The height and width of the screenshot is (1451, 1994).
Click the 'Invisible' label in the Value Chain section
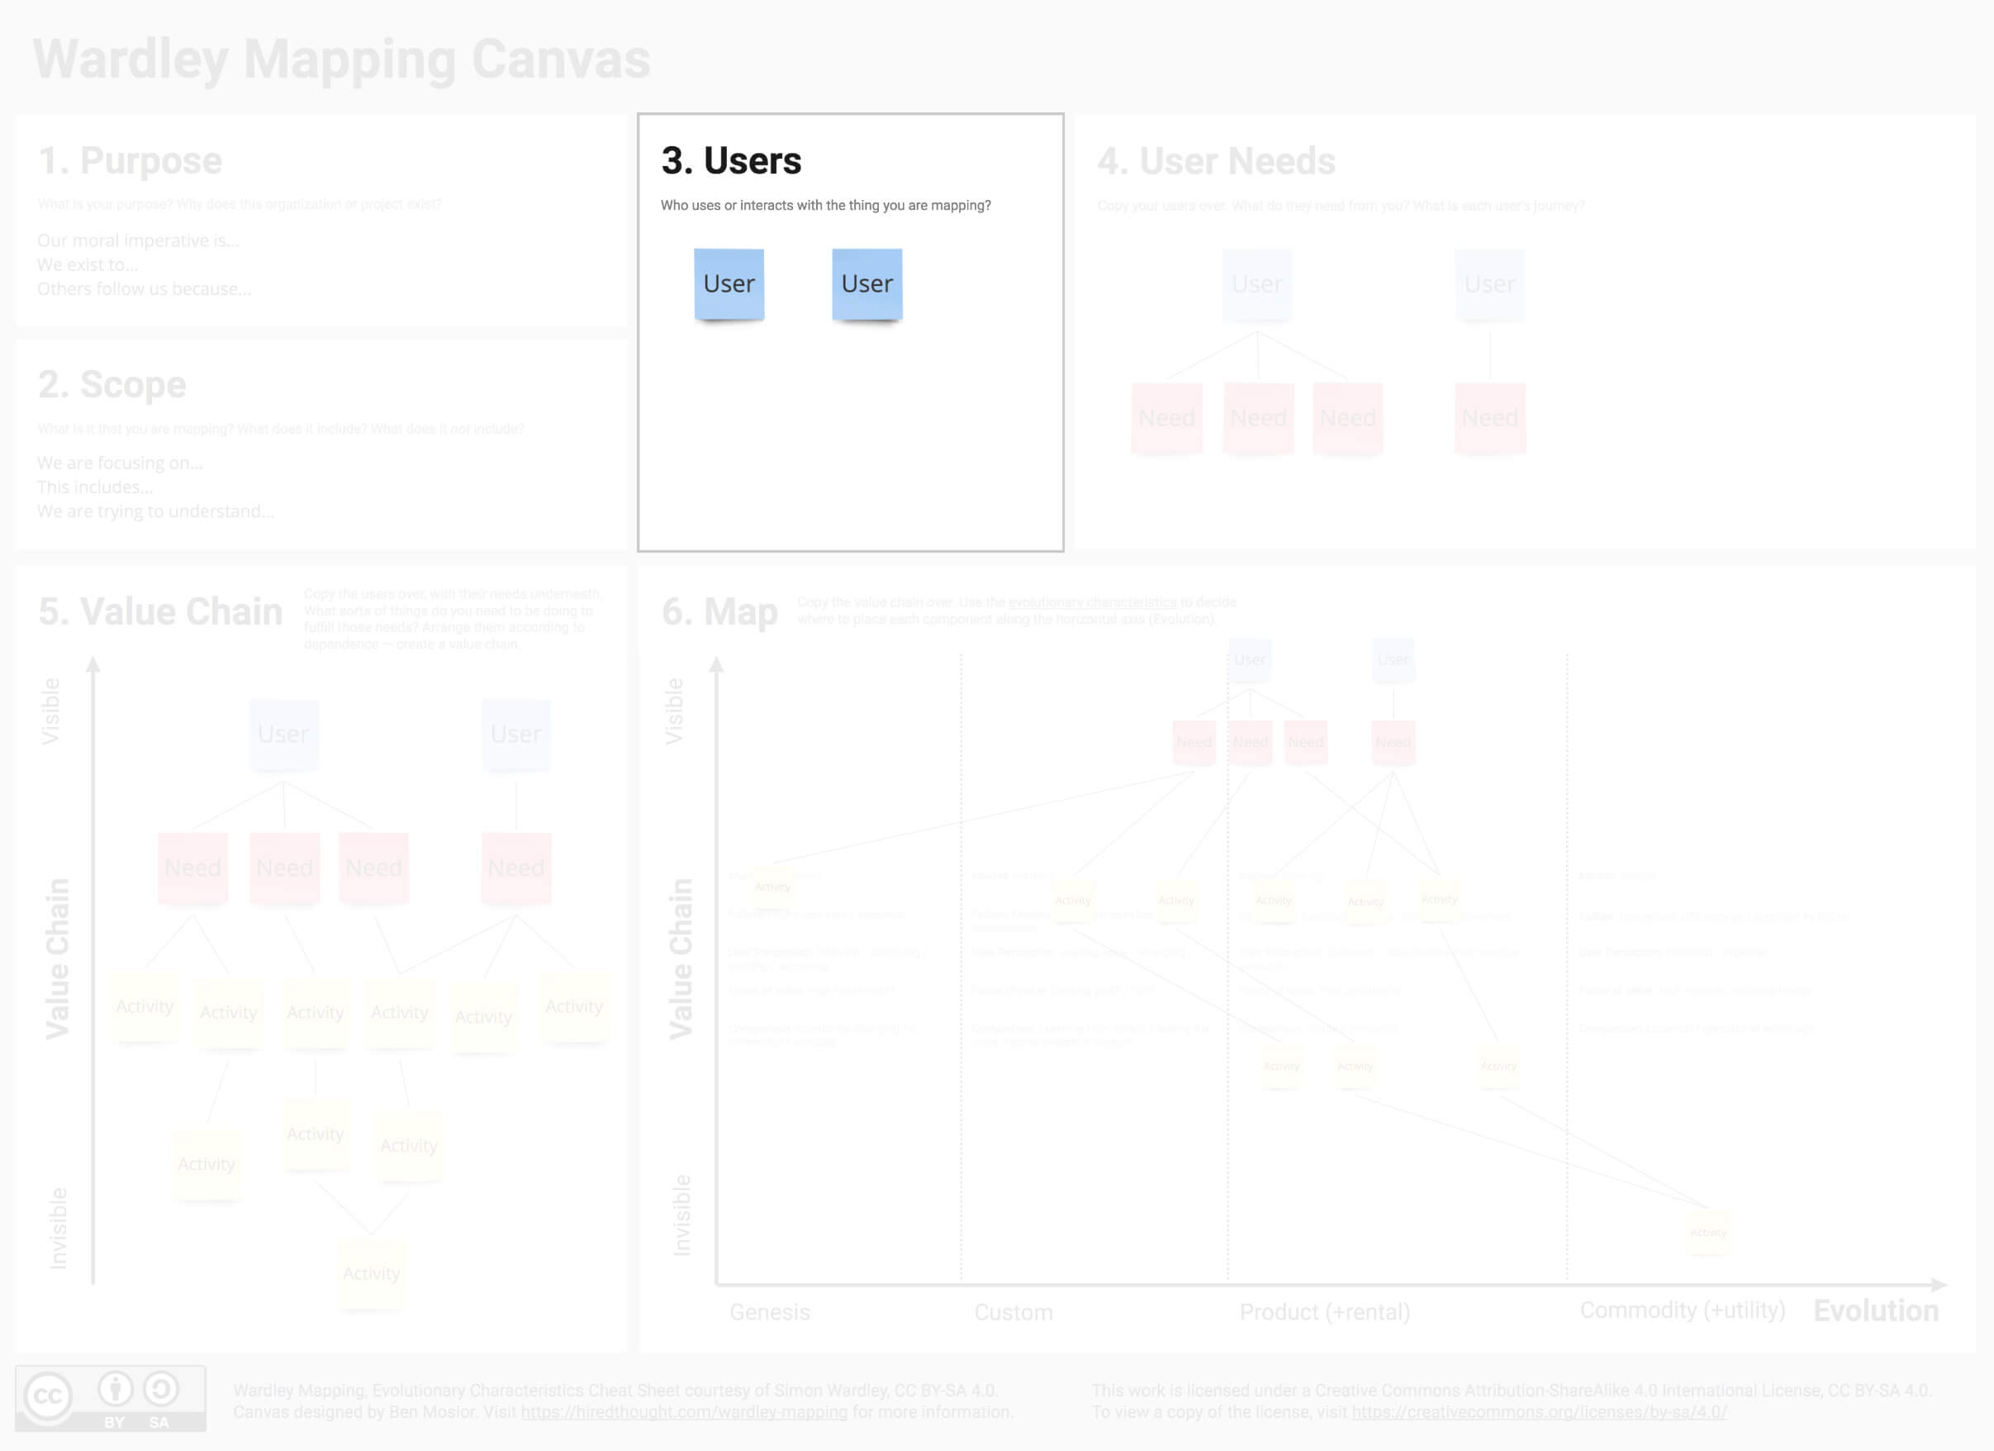pos(58,1229)
